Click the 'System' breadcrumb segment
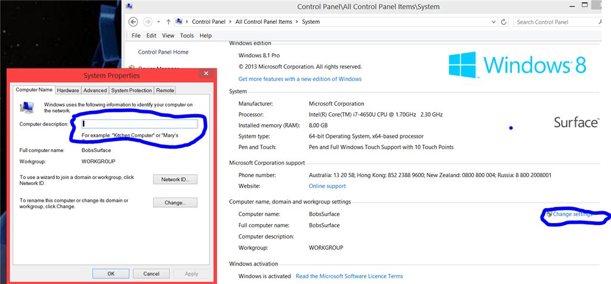 [x=310, y=22]
